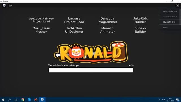Click the 45% loading percentage text

coord(131,65)
